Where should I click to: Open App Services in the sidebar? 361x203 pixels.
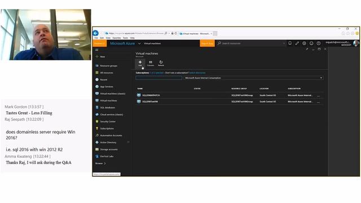click(104, 86)
